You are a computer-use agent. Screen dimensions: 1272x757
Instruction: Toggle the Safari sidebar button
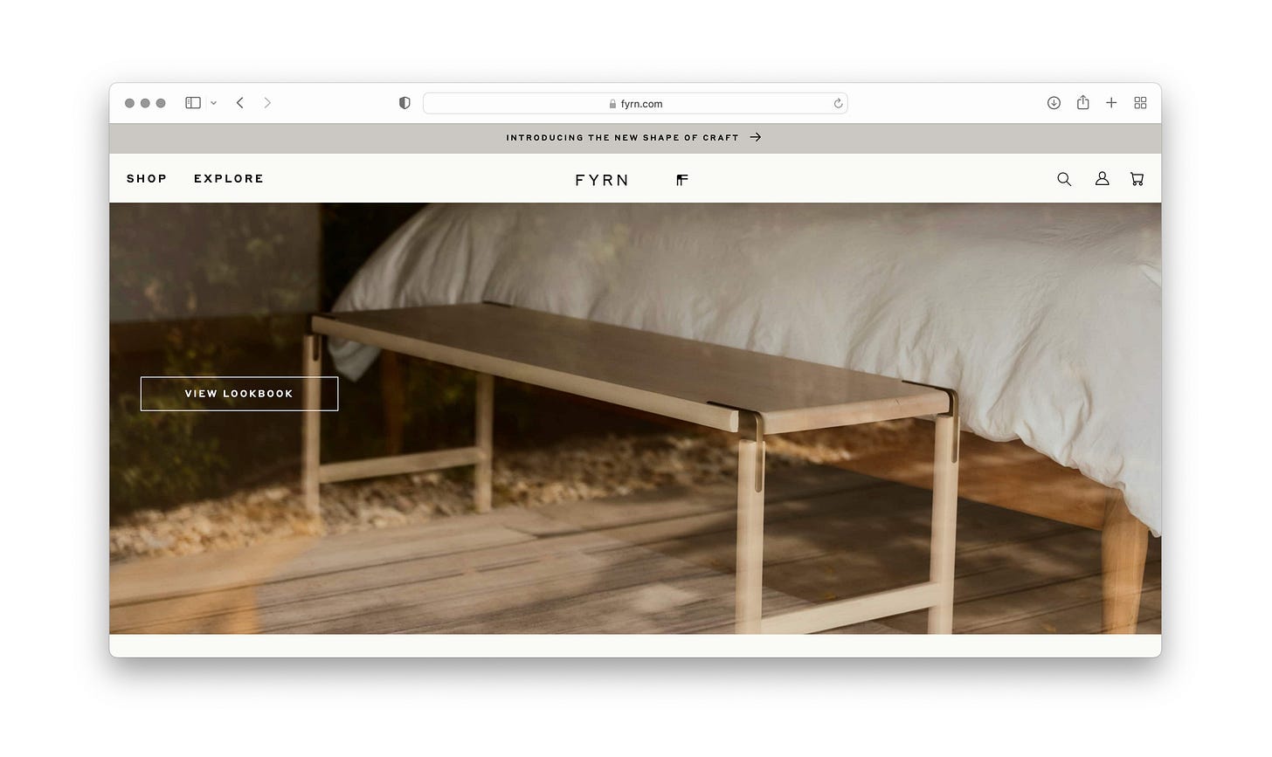[193, 103]
